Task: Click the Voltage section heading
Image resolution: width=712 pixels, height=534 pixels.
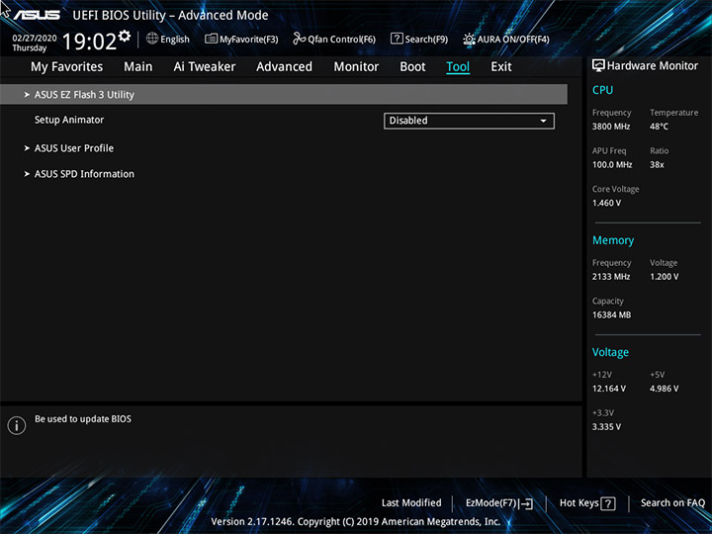Action: (610, 352)
